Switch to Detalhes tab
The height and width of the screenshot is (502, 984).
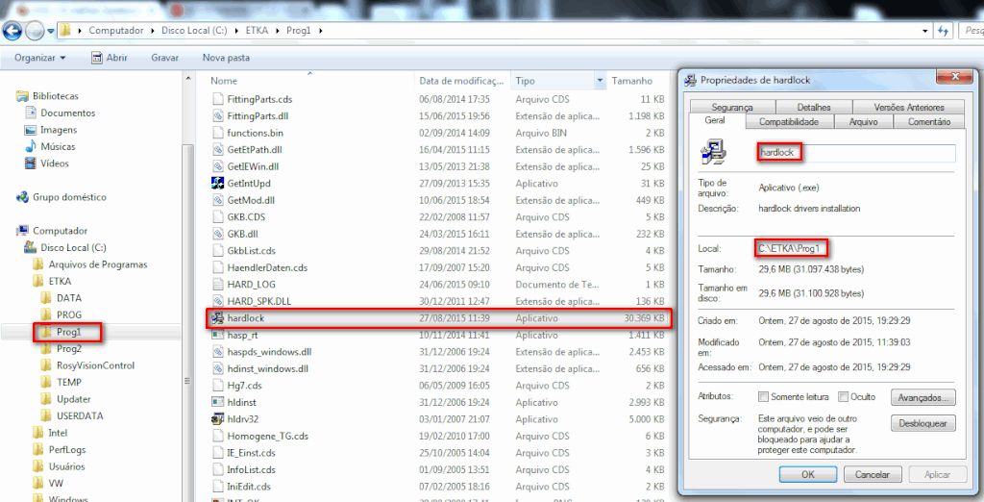[x=814, y=108]
